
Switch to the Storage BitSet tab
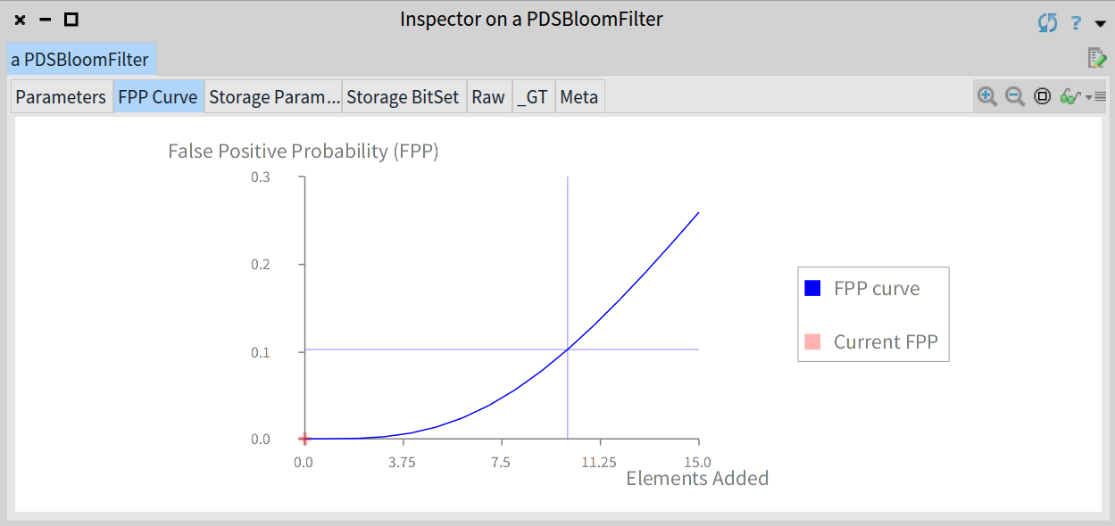click(x=403, y=96)
